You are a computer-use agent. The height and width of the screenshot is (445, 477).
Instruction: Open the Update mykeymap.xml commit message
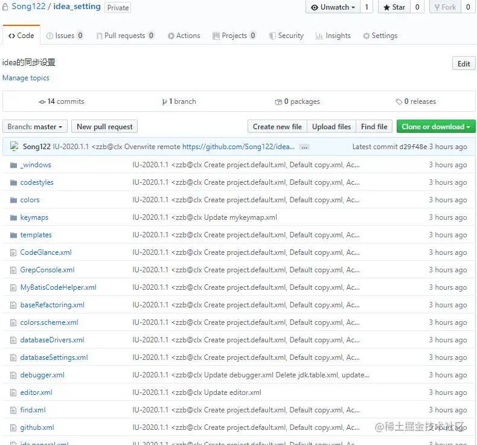[x=205, y=217]
